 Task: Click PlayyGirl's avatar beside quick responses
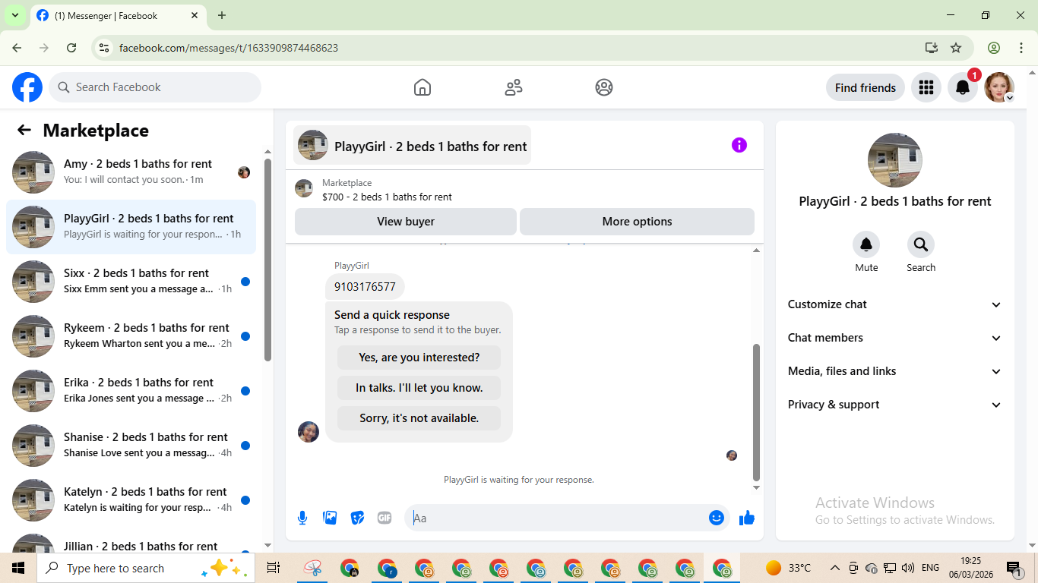point(309,432)
